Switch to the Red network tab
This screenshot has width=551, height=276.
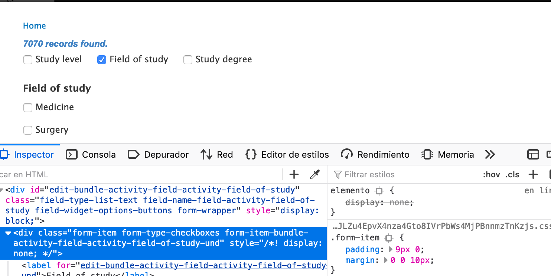217,155
